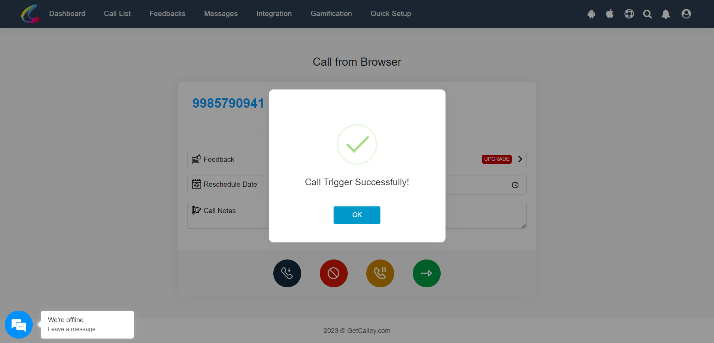
Task: Go to the Gamification menu
Action: [331, 14]
